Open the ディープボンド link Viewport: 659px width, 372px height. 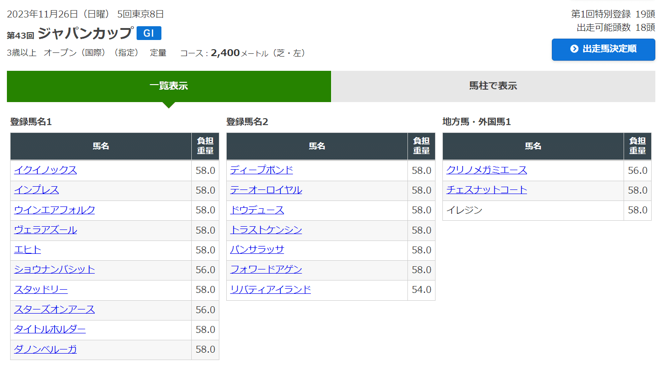coord(262,170)
